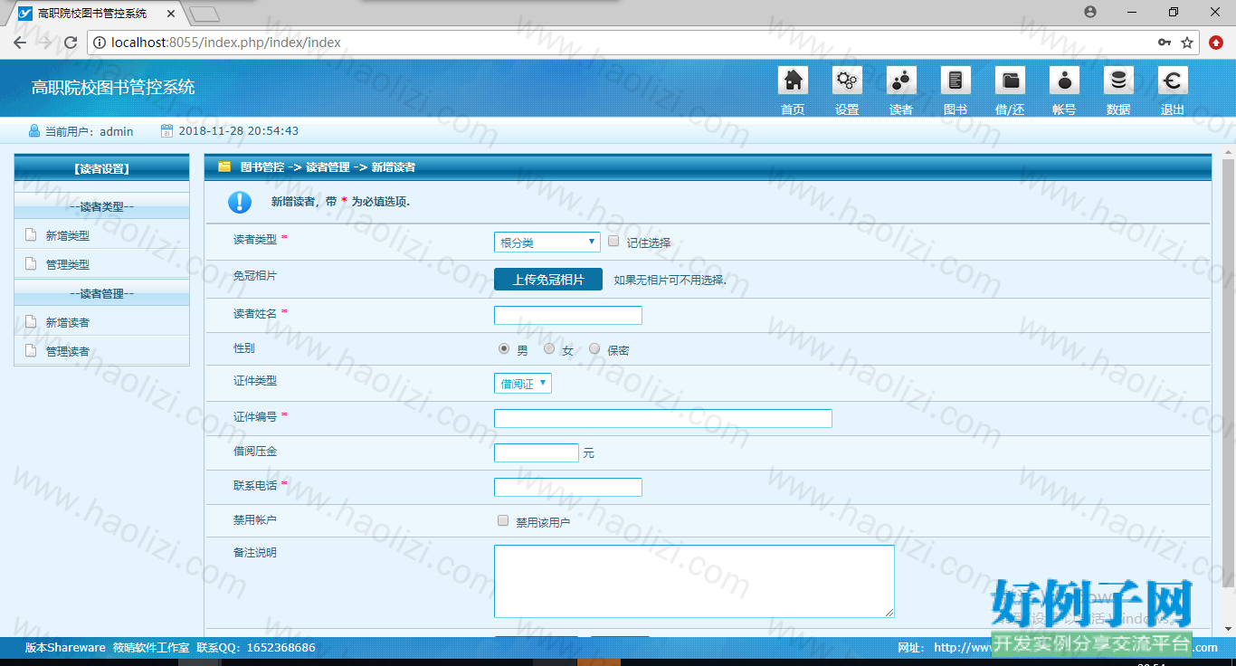Click the 联系电话 input field
Screen dimensions: 1236x666
568,487
